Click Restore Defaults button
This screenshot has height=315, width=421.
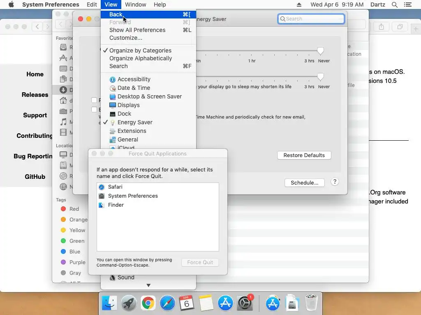tap(304, 155)
